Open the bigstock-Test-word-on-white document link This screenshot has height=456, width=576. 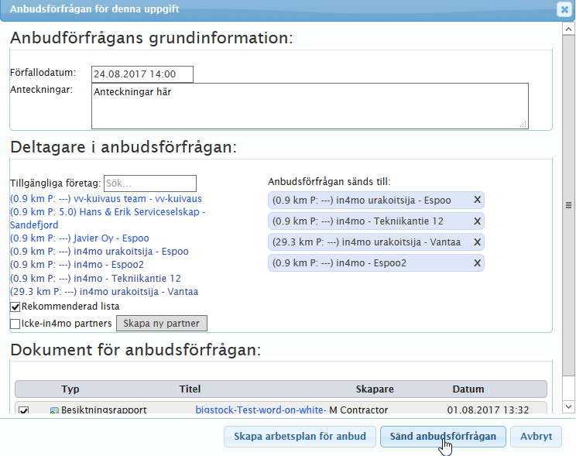click(x=259, y=410)
